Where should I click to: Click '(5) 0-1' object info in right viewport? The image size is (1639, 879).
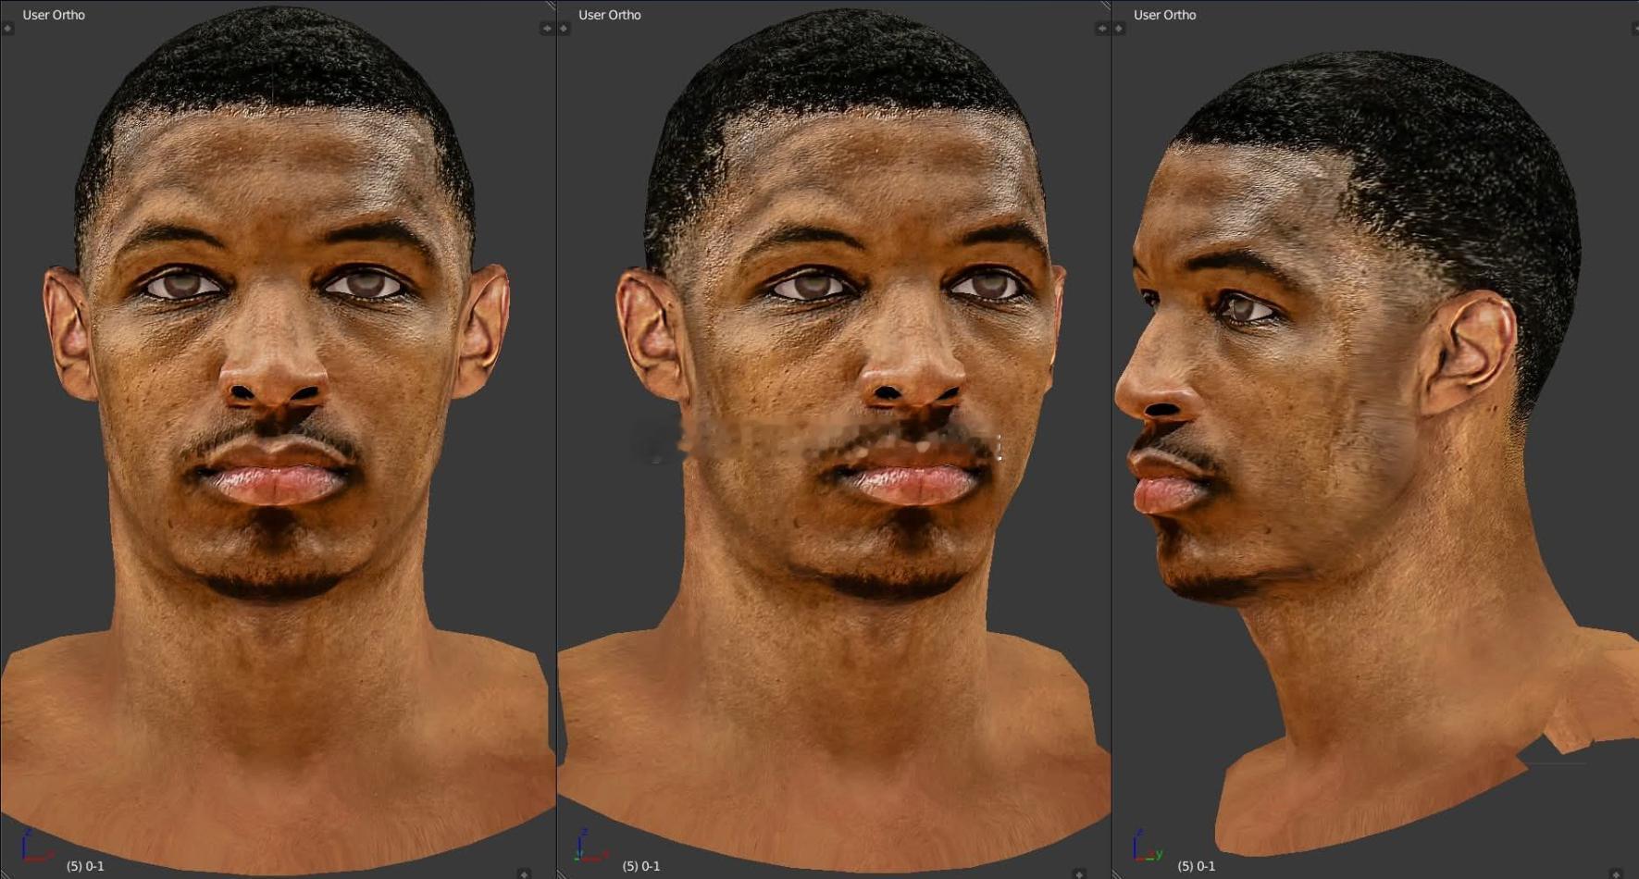[x=1197, y=866]
